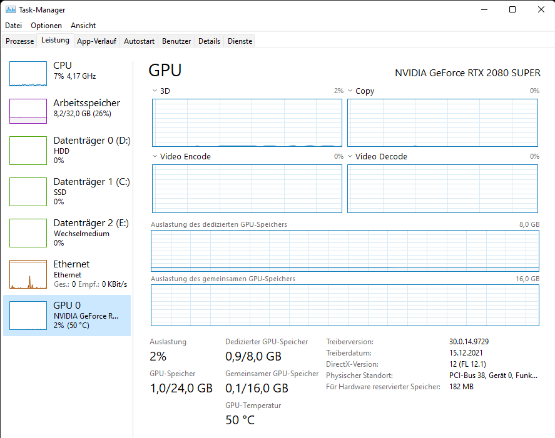Select the Datenträger 0 (D:) graph thumbnail
Image resolution: width=555 pixels, height=438 pixels.
(28, 150)
